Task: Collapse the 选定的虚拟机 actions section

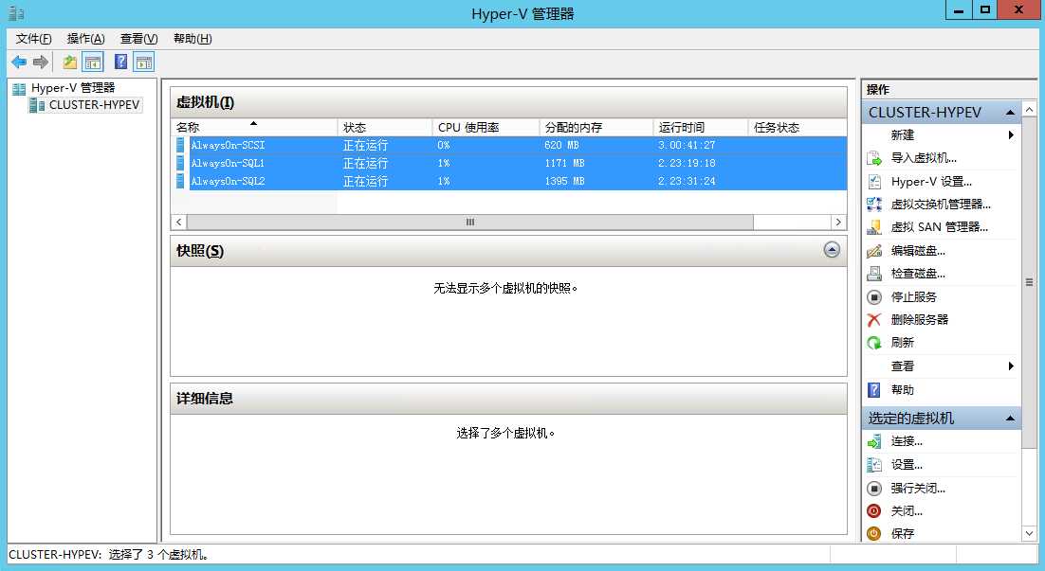Action: [x=1010, y=419]
